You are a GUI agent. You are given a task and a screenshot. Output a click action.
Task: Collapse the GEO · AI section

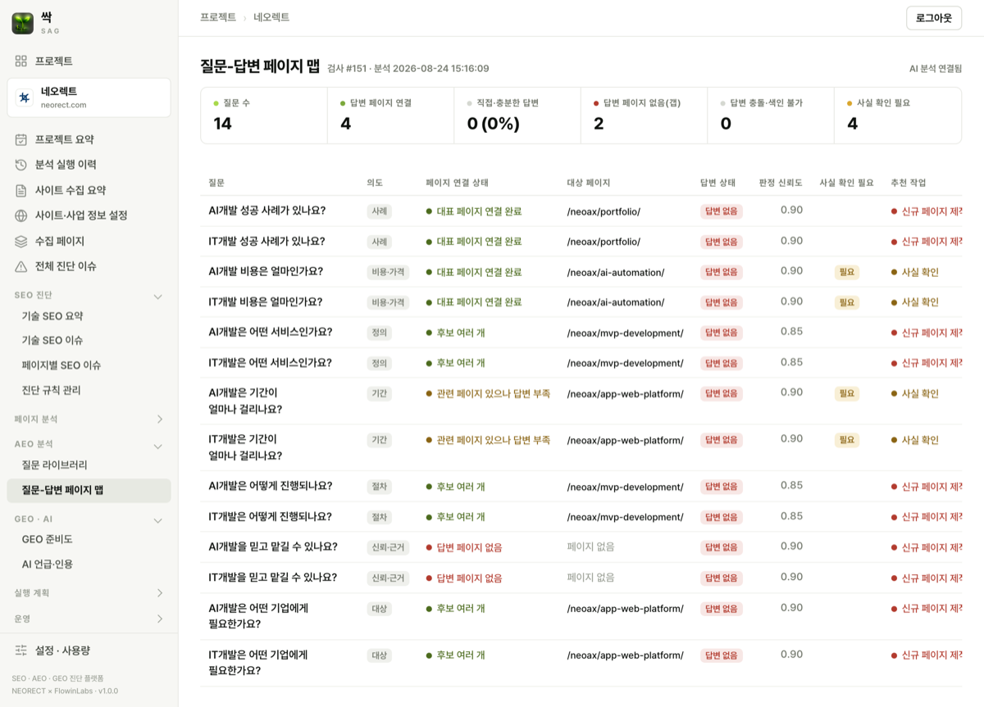coord(158,519)
